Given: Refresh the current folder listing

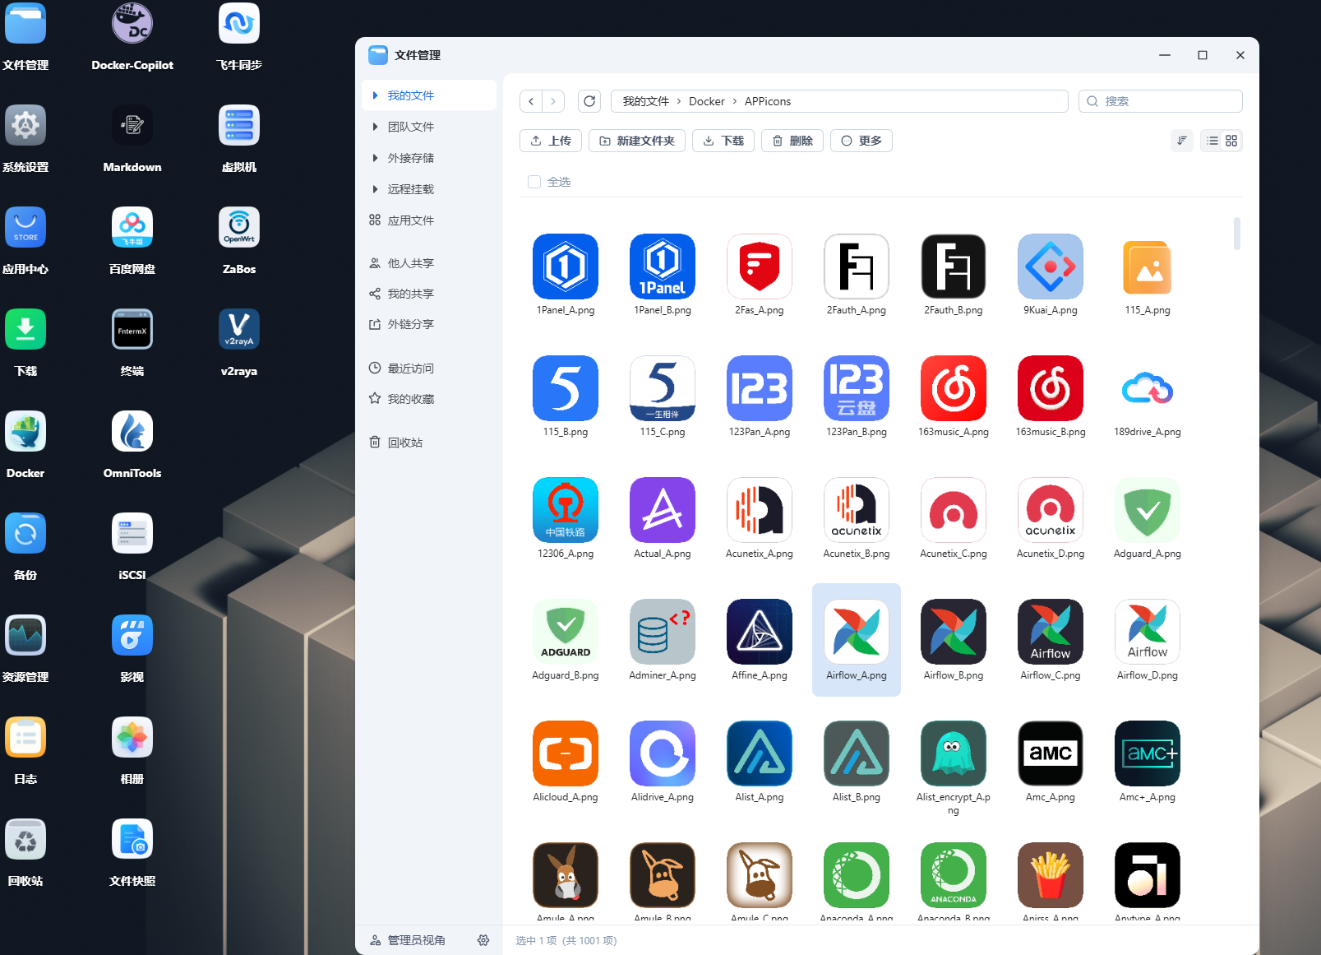Looking at the screenshot, I should (589, 101).
